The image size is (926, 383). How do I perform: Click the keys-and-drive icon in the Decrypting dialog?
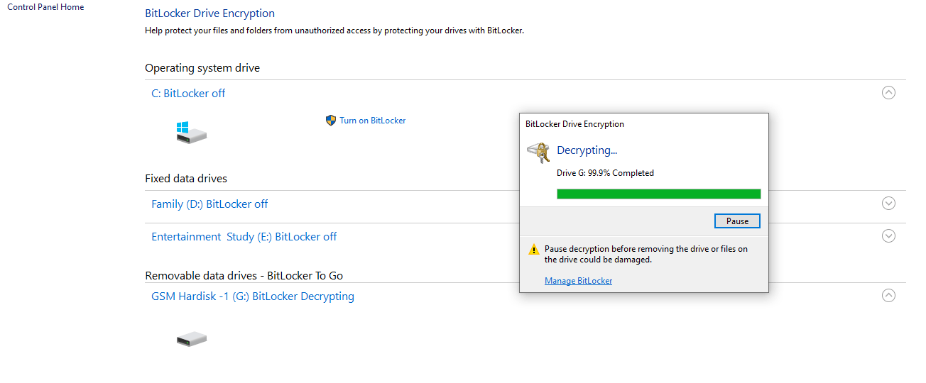click(539, 152)
